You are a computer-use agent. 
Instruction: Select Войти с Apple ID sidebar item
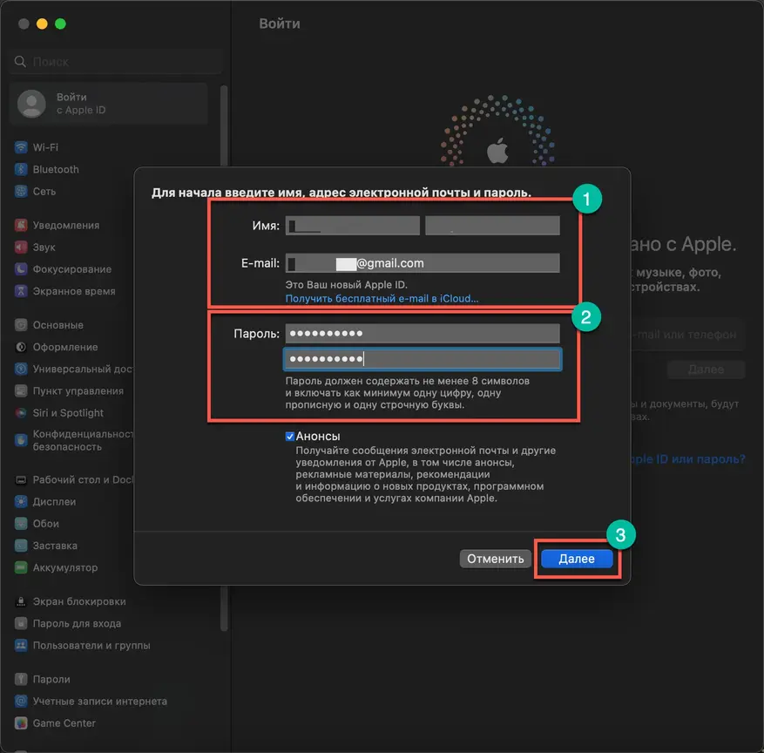(108, 104)
